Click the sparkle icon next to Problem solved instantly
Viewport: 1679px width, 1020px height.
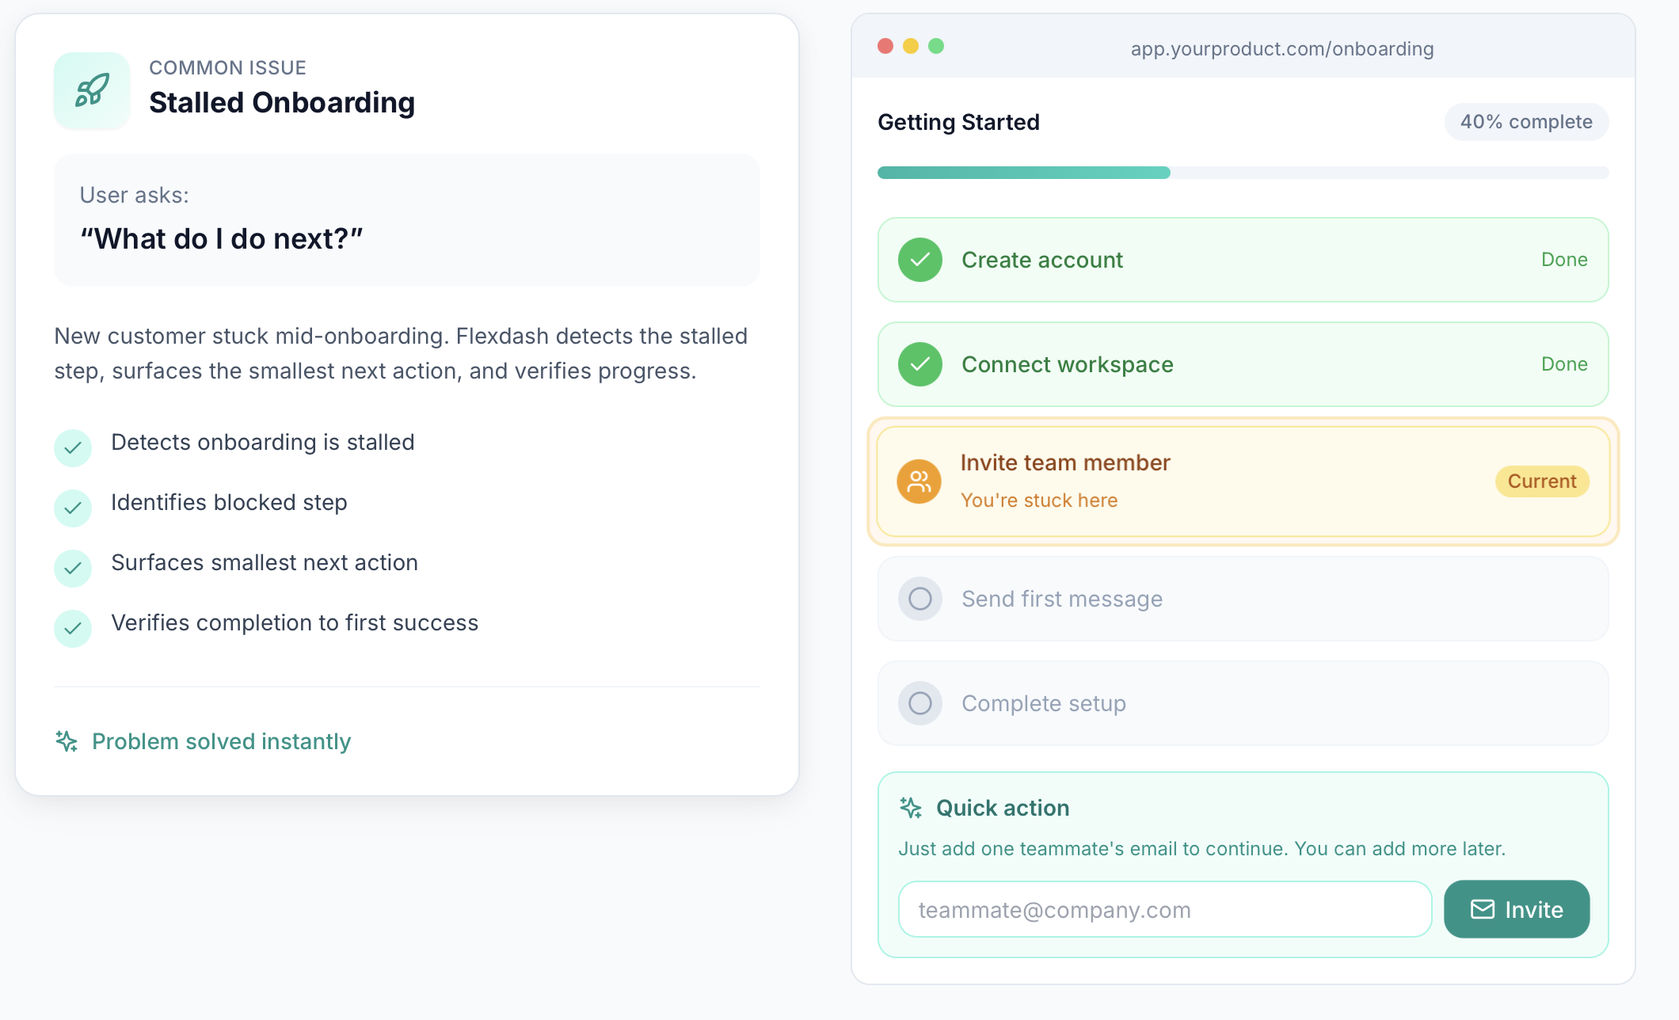click(x=67, y=741)
